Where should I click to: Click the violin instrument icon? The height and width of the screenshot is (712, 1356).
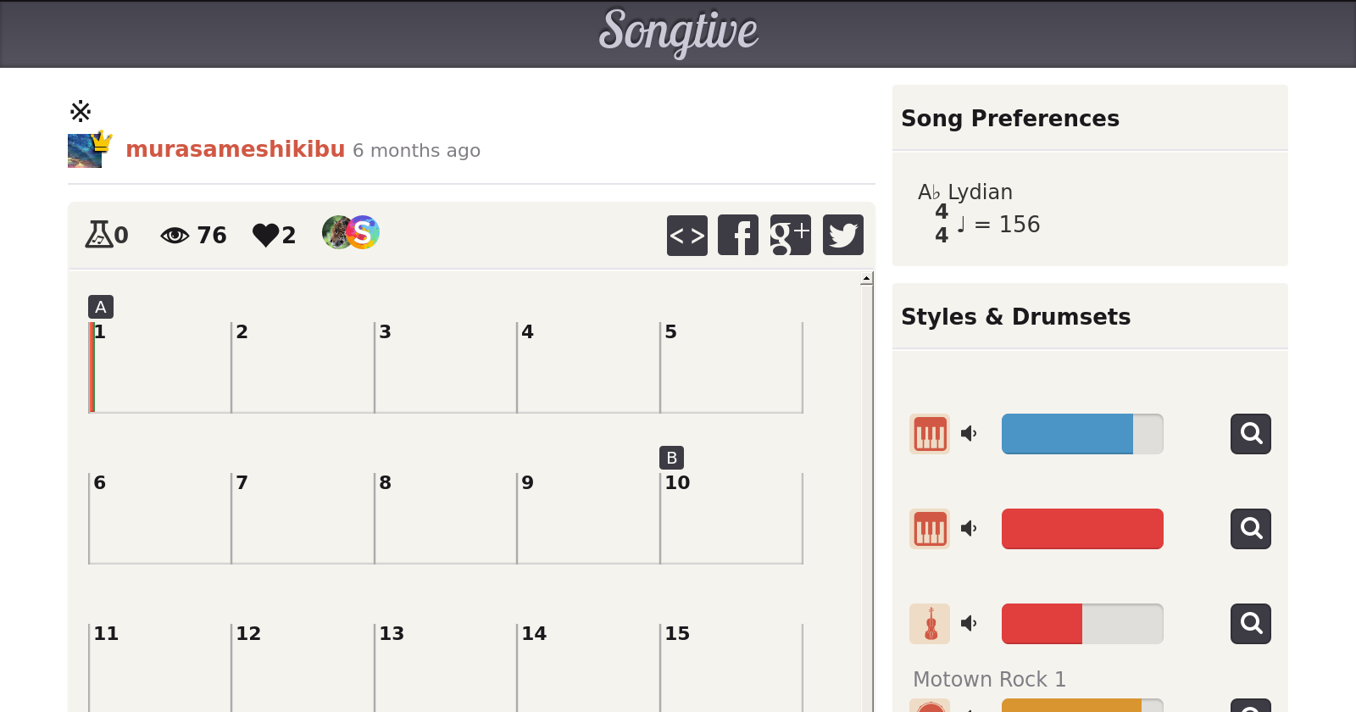[930, 624]
